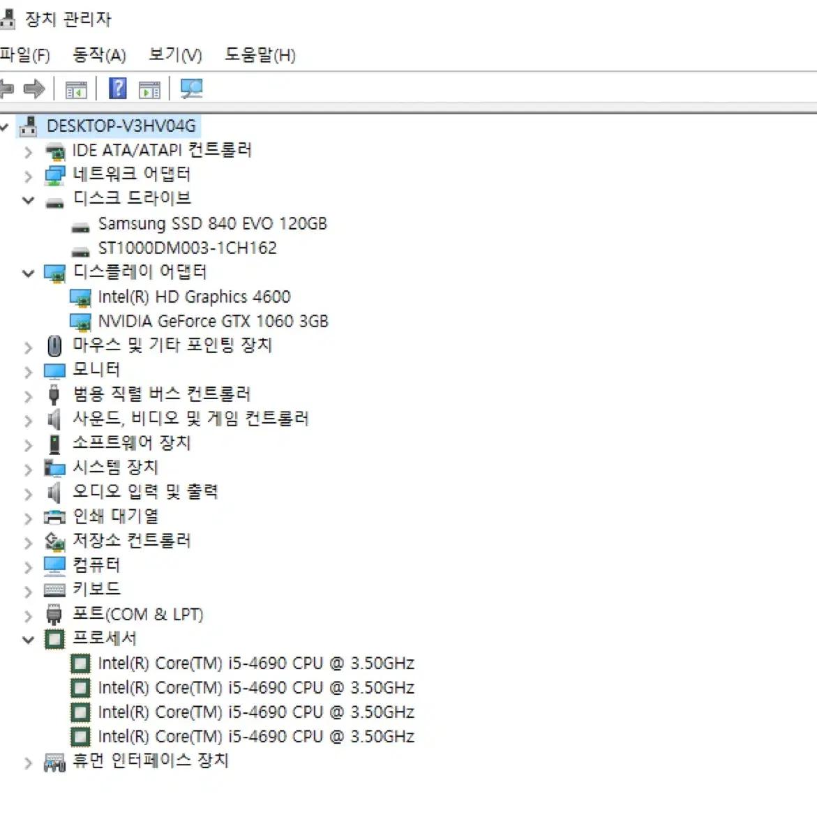817x817 pixels.
Task: Click the 인쇄 대기열 label
Action: [116, 516]
